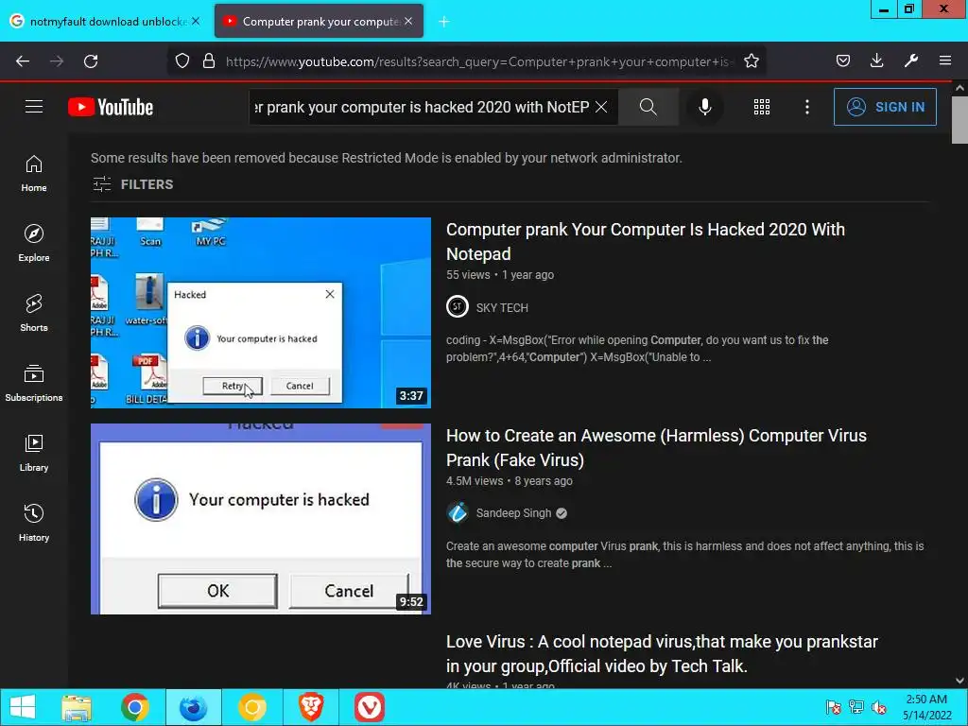Run search with the magnifier button
The height and width of the screenshot is (726, 968).
[648, 107]
